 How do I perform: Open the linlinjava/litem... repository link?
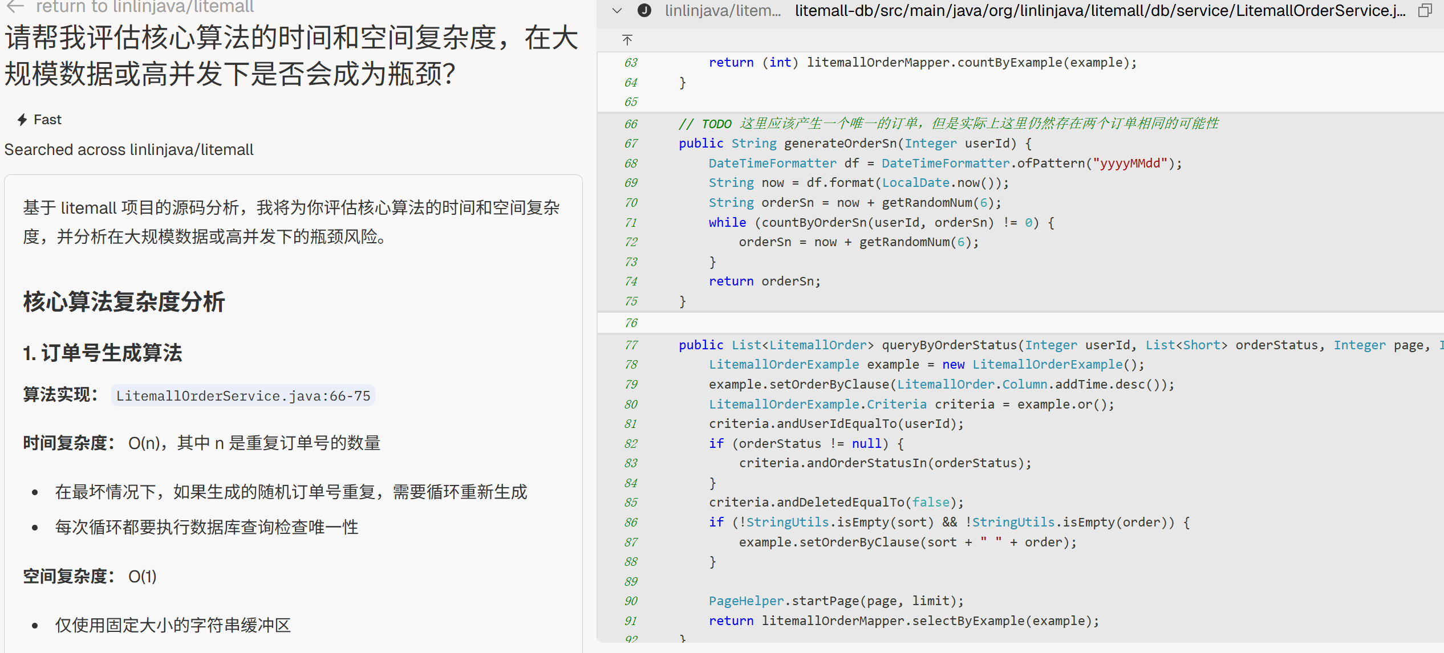coord(723,10)
